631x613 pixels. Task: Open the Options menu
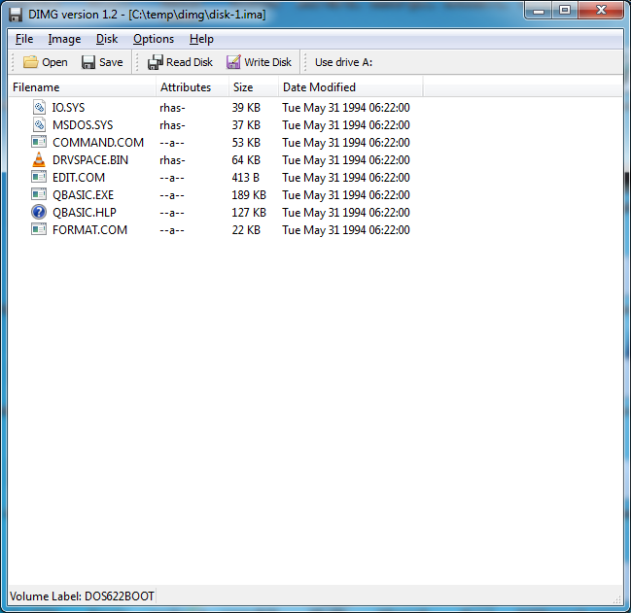pos(154,39)
